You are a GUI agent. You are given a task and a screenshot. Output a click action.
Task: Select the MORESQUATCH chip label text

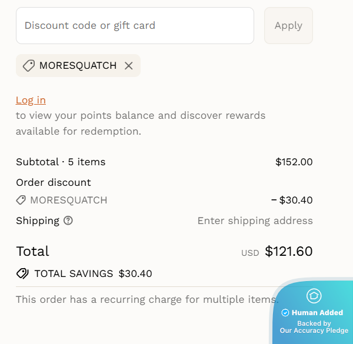(78, 66)
